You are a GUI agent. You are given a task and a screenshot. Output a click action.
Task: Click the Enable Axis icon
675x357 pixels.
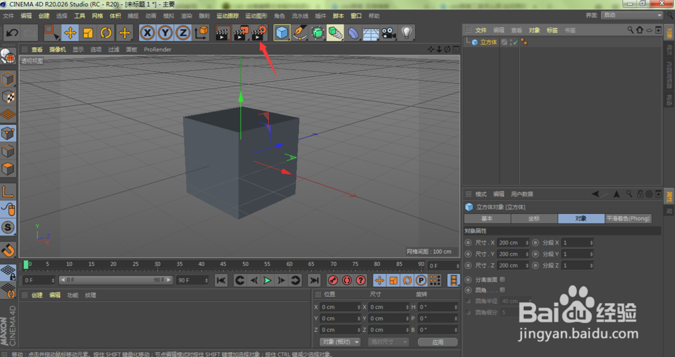(x=8, y=192)
